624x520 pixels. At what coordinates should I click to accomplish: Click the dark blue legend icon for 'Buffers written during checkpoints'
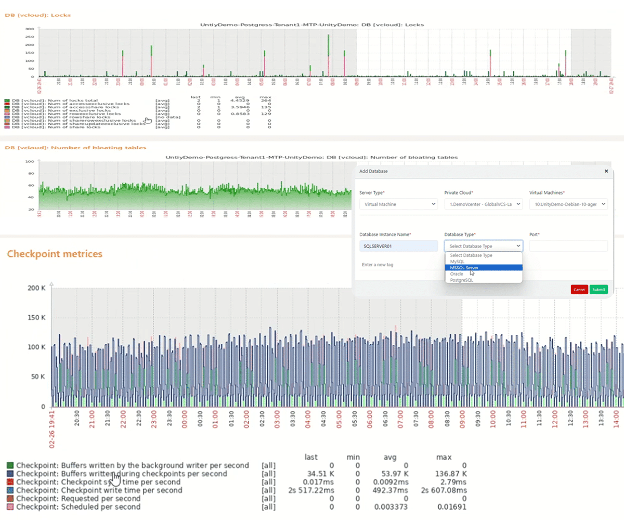10,474
